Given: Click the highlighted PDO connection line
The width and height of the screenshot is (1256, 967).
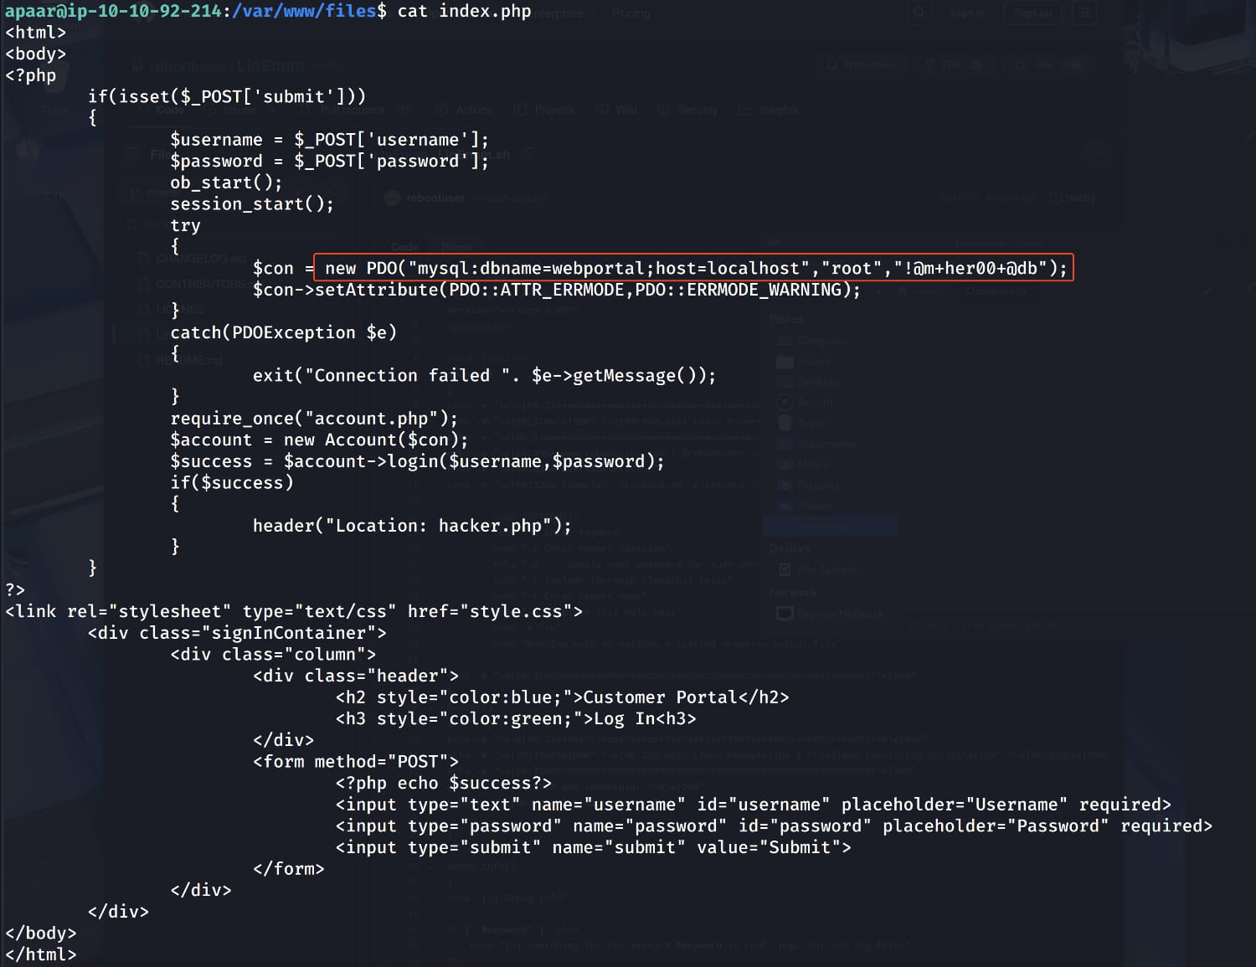Looking at the screenshot, I should pos(693,269).
